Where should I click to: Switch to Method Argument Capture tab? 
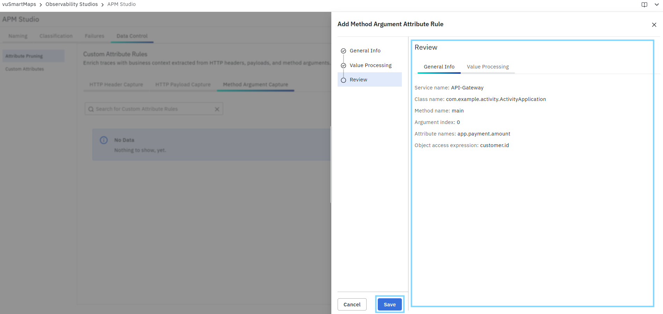[x=256, y=85]
